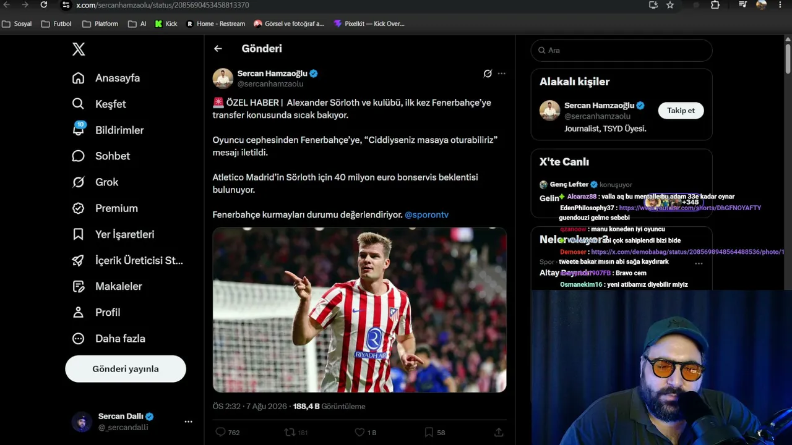Open the X logo home link
This screenshot has width=792, height=445.
coord(79,49)
